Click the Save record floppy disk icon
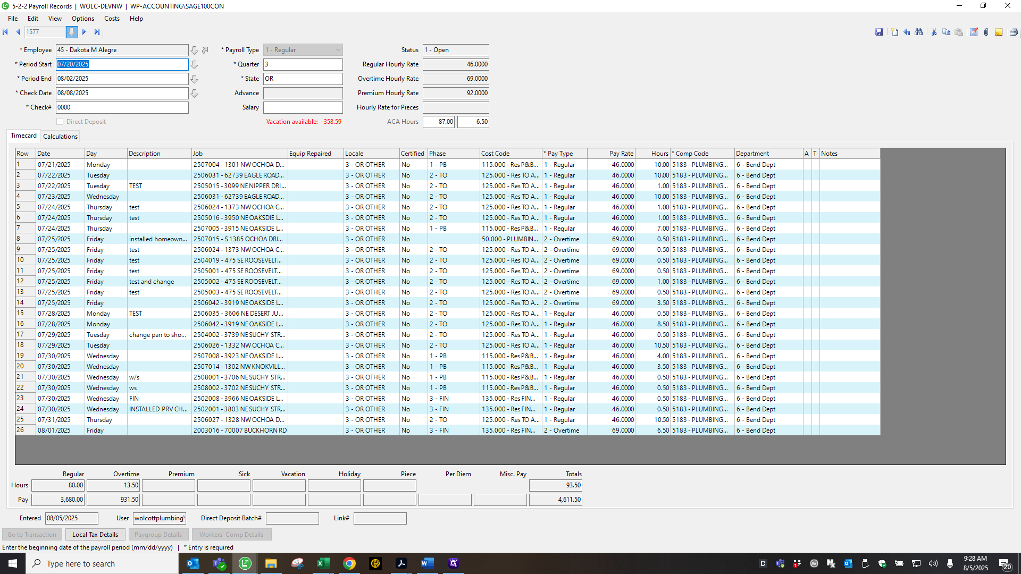 click(879, 32)
